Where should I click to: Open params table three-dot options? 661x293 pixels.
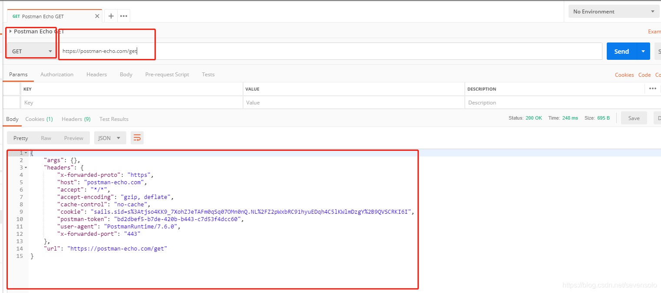tap(653, 88)
